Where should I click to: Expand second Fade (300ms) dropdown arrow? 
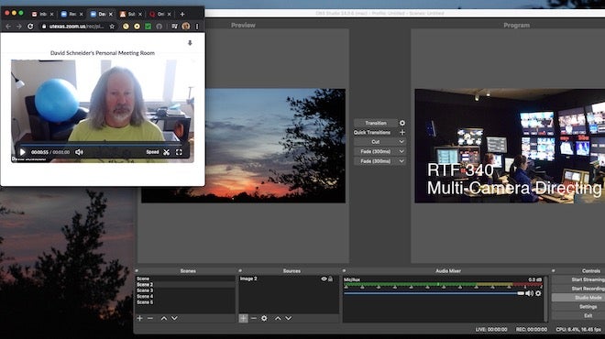401,161
